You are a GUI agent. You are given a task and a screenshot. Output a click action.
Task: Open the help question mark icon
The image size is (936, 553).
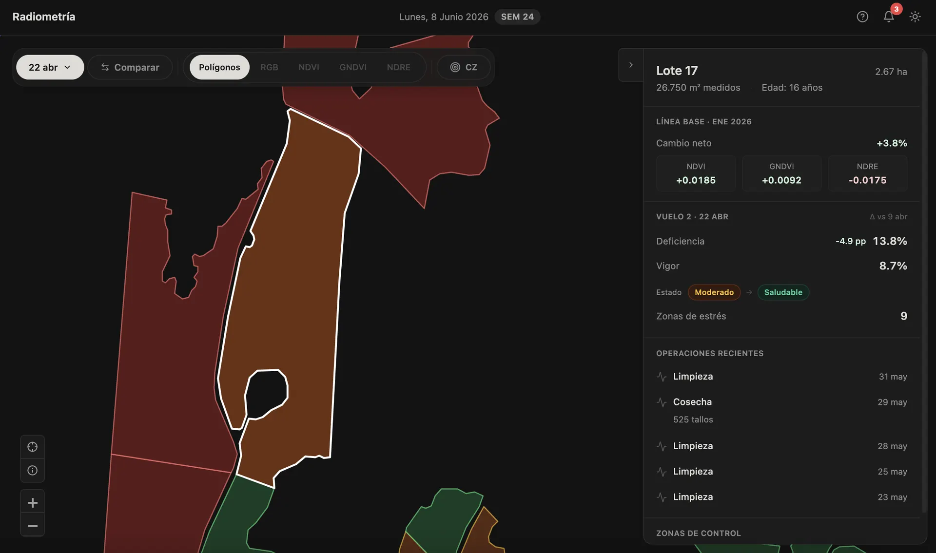(862, 17)
